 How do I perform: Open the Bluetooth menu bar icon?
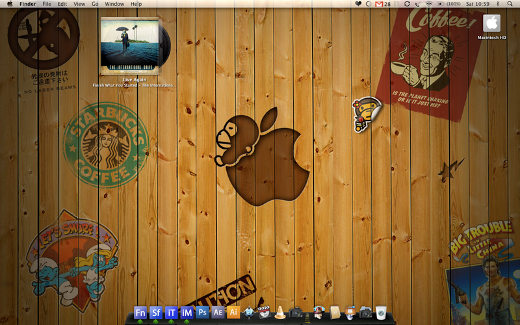(497, 4)
